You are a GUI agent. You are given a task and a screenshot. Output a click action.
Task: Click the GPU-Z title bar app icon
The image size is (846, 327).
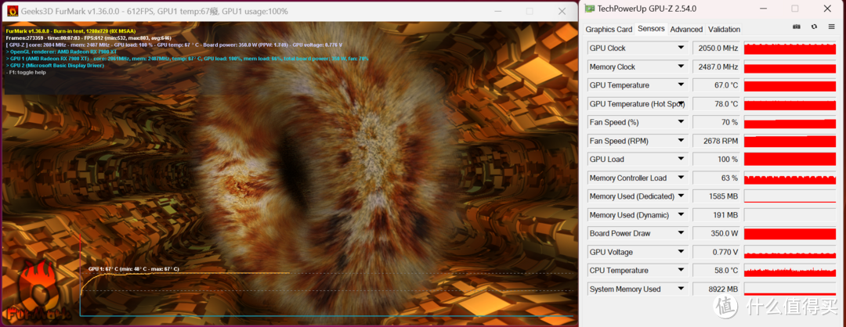[x=590, y=9]
